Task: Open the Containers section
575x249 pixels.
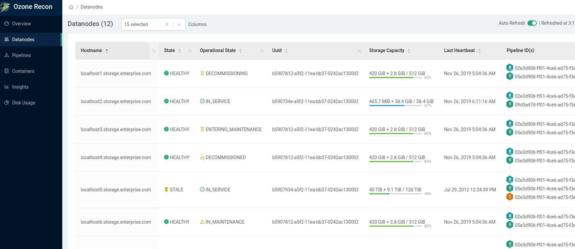Action: [x=31, y=71]
